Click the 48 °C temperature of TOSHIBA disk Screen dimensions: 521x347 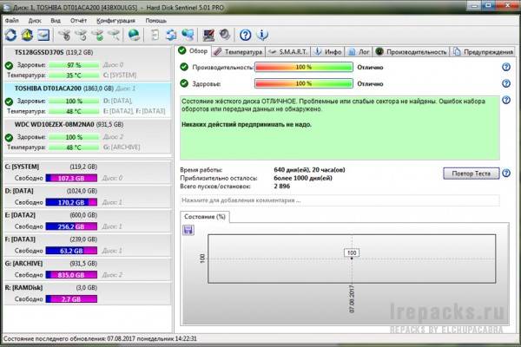coord(74,111)
